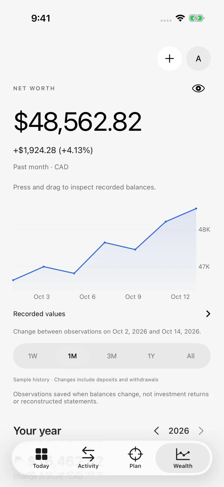
Task: Click the Your year heading
Action: coord(37,431)
